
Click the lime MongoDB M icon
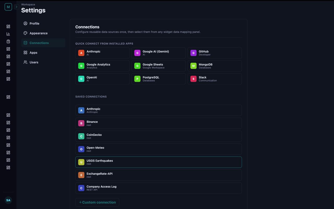(x=193, y=66)
